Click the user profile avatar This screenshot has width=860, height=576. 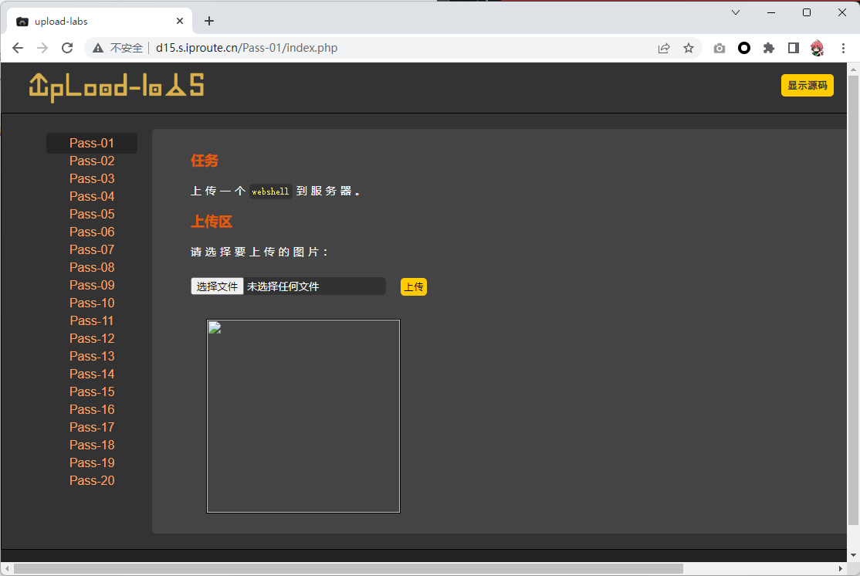tap(818, 48)
